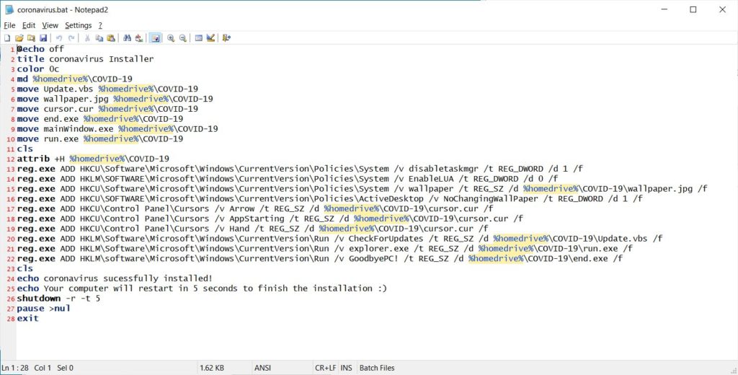Save the file with the floppy icon
Viewport: 738px width, 375px height.
click(43, 38)
